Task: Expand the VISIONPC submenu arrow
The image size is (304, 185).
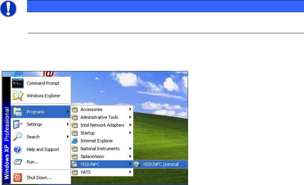Action: pos(130,164)
